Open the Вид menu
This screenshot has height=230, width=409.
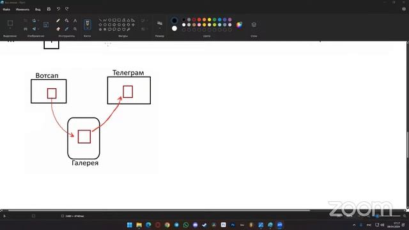38,10
